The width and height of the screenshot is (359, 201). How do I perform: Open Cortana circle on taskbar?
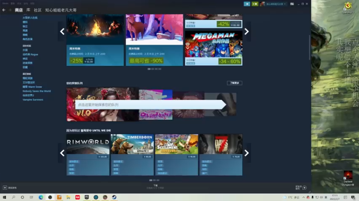[22, 197]
